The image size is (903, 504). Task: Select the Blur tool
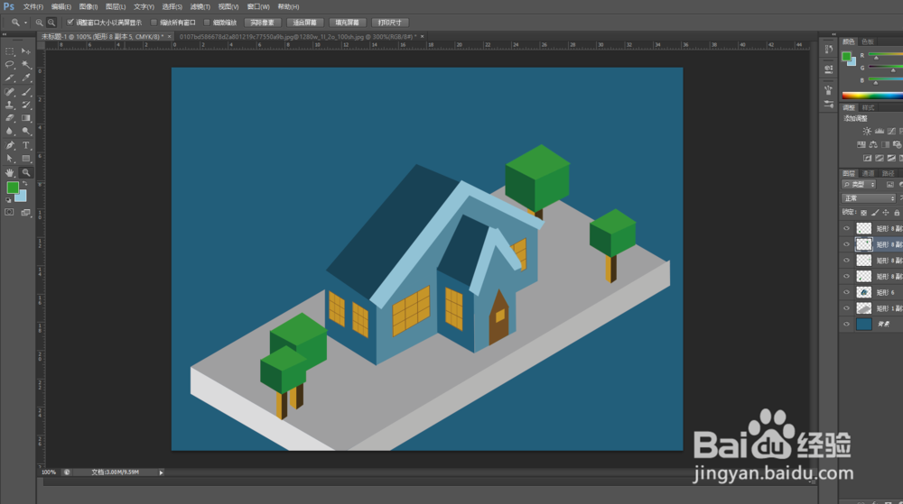point(10,132)
